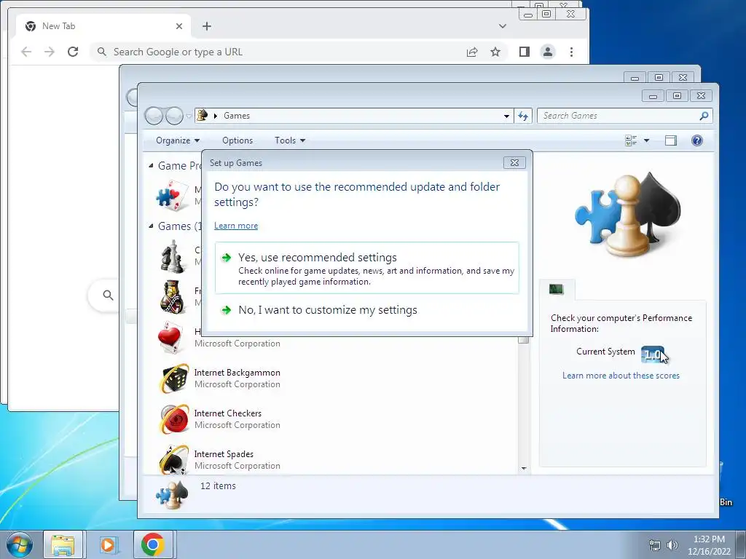Open the Tools dropdown menu
The width and height of the screenshot is (746, 559).
click(x=290, y=140)
